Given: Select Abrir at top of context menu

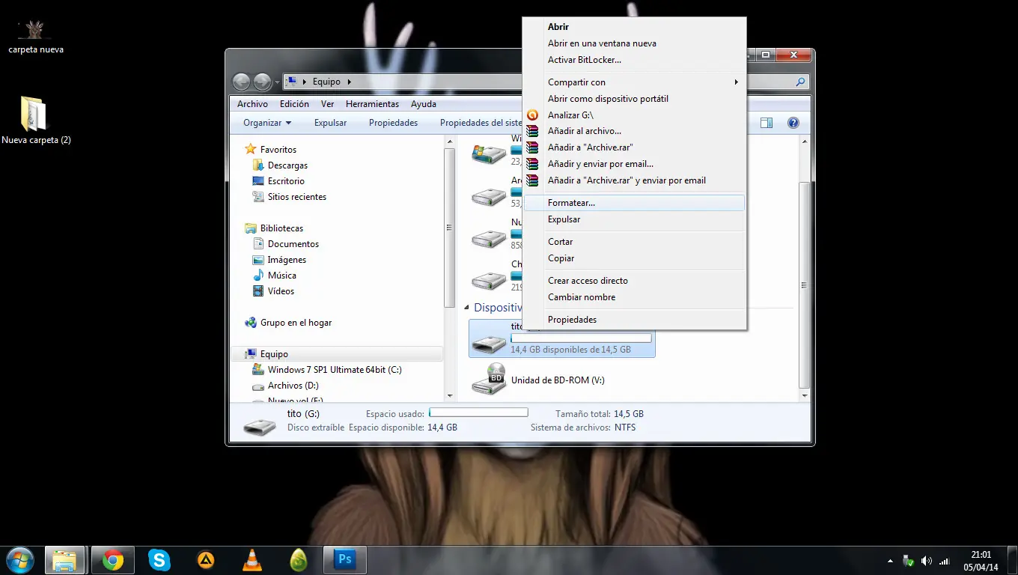Looking at the screenshot, I should point(634,27).
